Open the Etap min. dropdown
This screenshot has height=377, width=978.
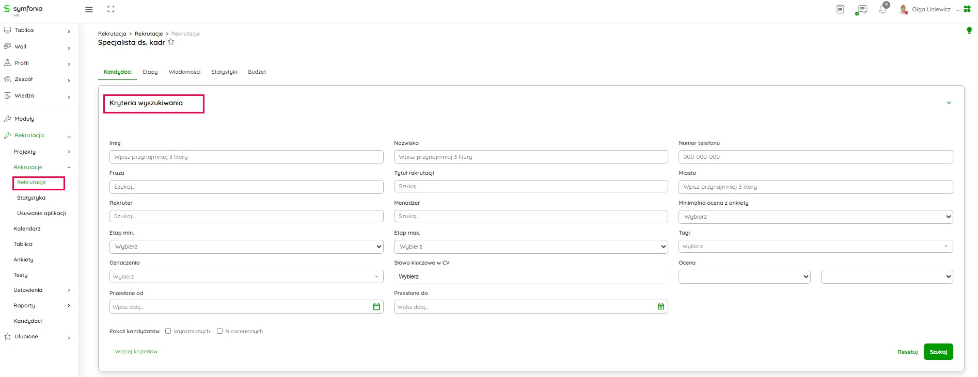pos(246,247)
